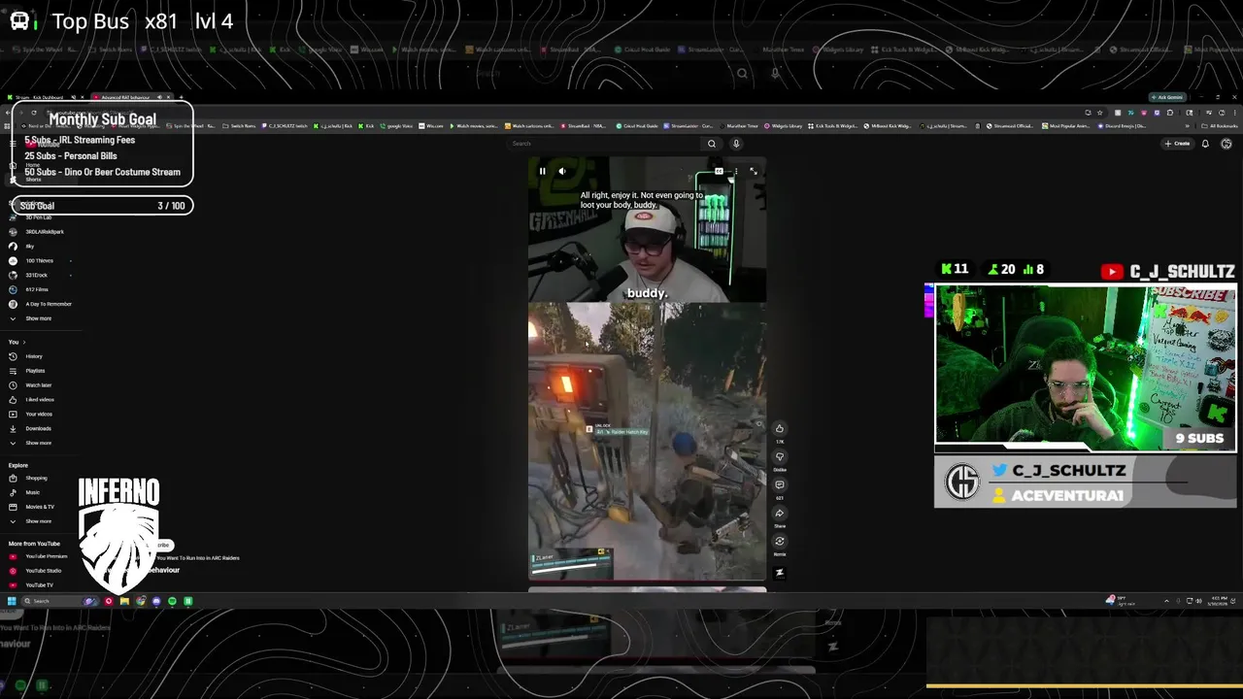This screenshot has height=699, width=1243.
Task: Open Switch Rams bookmarks folder
Action: (239, 125)
